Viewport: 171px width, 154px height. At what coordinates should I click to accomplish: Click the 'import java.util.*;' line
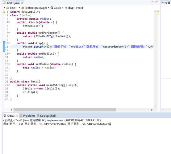coord(25,12)
